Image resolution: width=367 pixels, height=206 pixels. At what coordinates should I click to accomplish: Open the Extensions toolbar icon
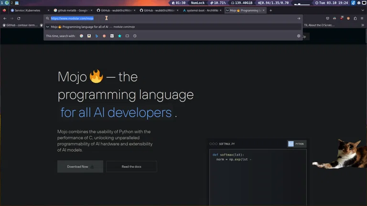pos(355,19)
